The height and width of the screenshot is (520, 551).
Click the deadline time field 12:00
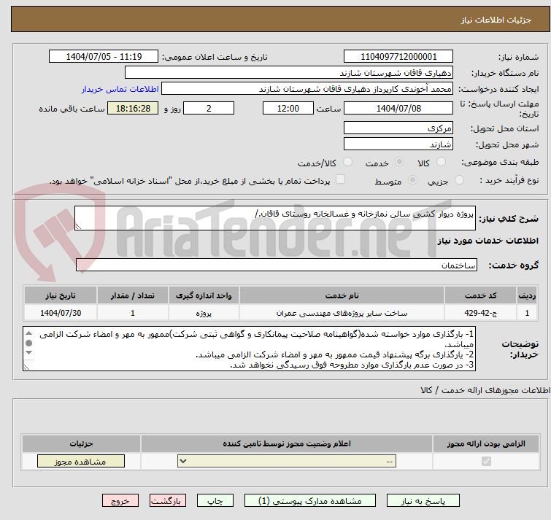click(x=288, y=108)
